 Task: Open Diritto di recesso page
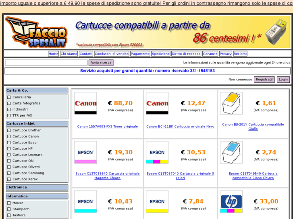(x=186, y=54)
